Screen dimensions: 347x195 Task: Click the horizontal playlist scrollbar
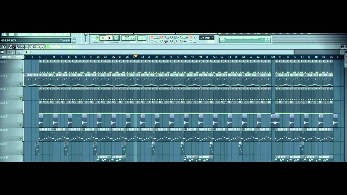(162, 52)
